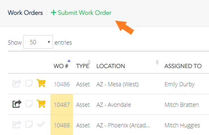The width and height of the screenshot is (209, 135).
Task: Open work order number 10486
Action: click(x=62, y=84)
